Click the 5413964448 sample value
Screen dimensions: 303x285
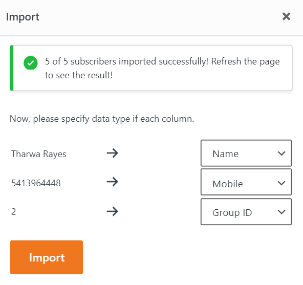36,183
